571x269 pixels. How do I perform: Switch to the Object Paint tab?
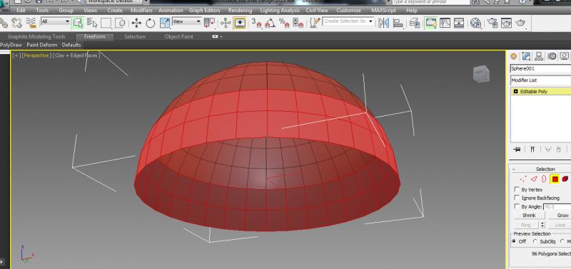[179, 37]
